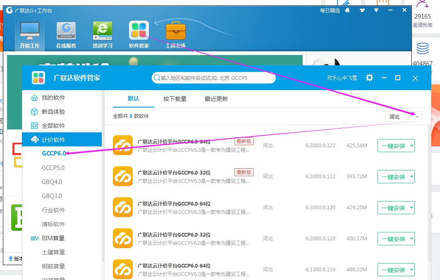
Task: Click the software search input field
Action: click(214, 78)
